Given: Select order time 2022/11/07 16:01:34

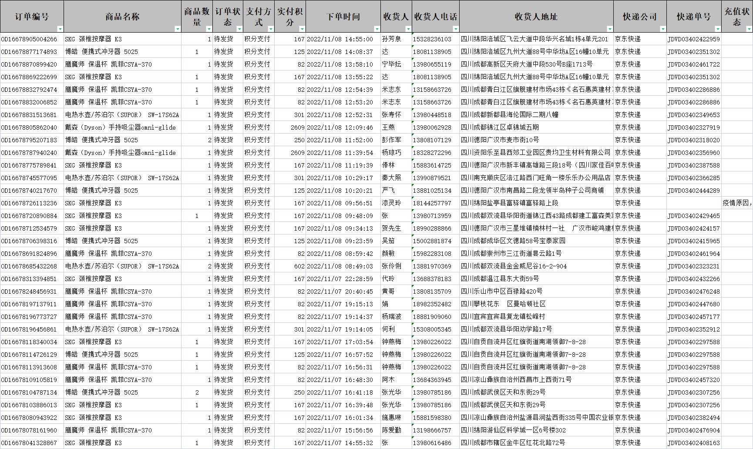Looking at the screenshot, I should pyautogui.click(x=343, y=418).
